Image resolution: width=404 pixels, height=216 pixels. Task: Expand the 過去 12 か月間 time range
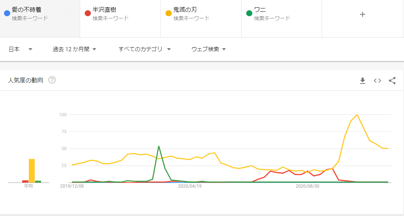pyautogui.click(x=75, y=49)
